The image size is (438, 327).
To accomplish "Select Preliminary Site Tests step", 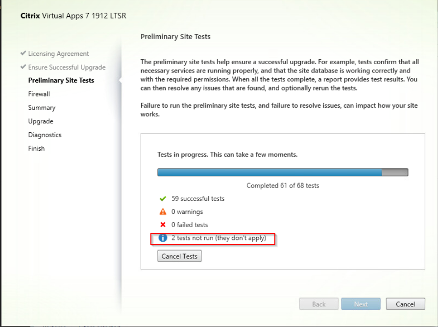I will point(61,80).
